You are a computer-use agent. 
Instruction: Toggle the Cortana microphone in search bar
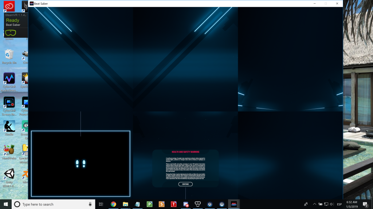(90, 204)
